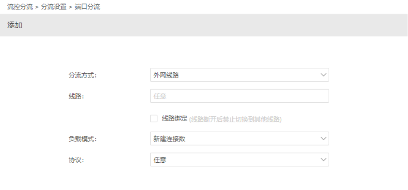The image size is (408, 190).
Task: Open the protocol combo box showing 任意
Action: coord(239,160)
